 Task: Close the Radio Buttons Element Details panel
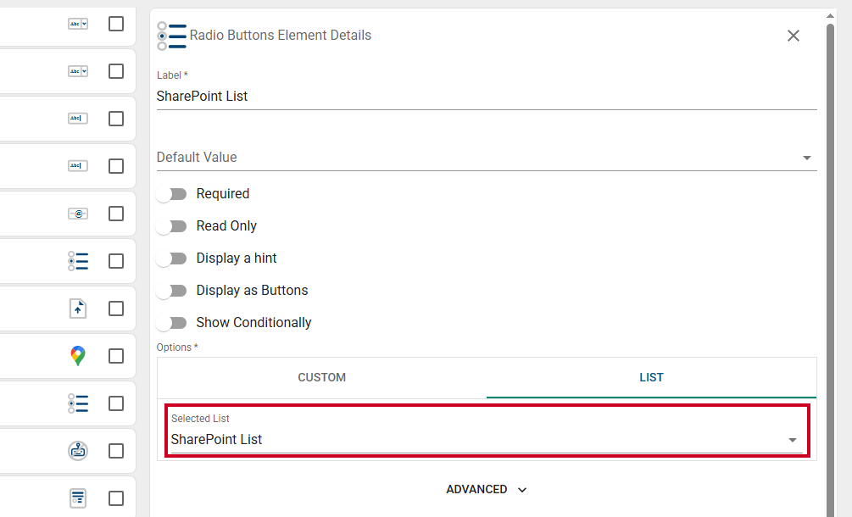794,36
